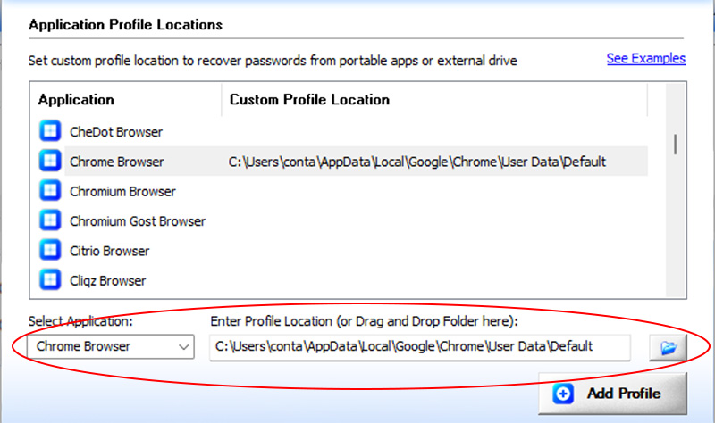Open the Select Application dropdown
This screenshot has width=715, height=423.
[x=111, y=347]
